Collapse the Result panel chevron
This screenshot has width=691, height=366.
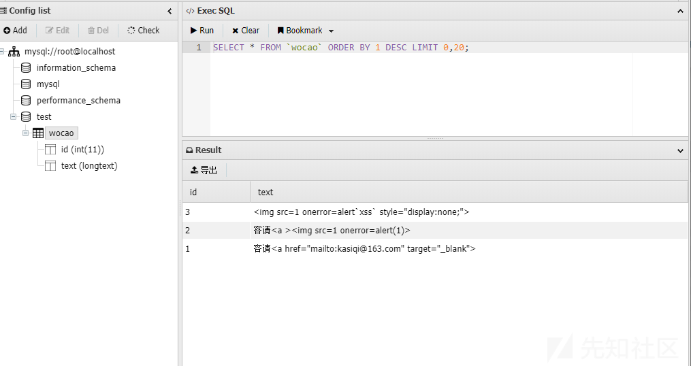coord(680,150)
